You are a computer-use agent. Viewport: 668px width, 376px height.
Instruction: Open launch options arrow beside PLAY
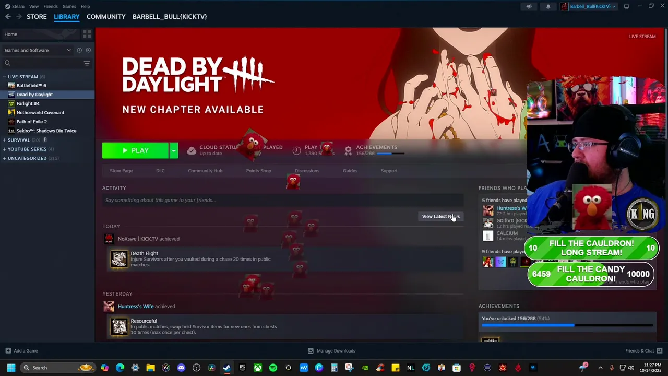174,150
